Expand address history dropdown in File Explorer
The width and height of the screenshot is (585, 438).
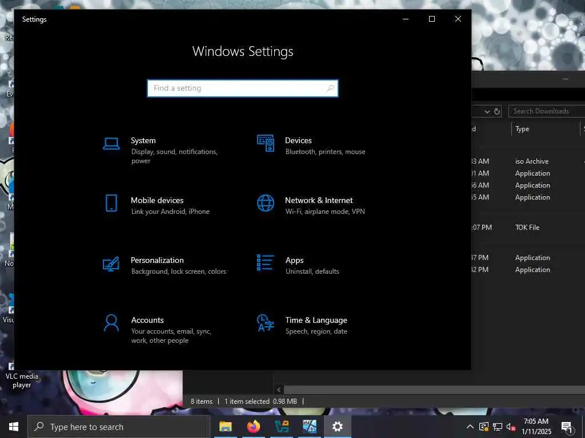point(487,111)
